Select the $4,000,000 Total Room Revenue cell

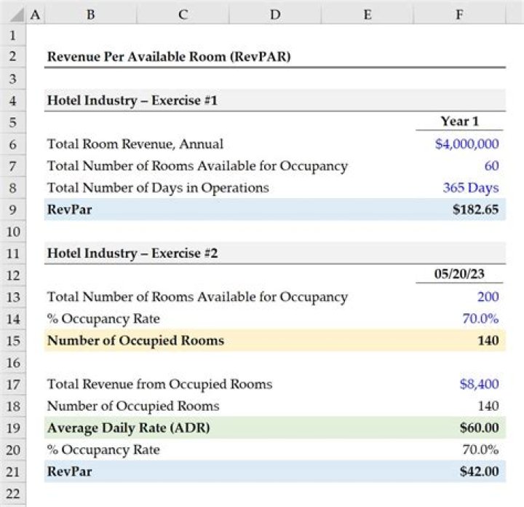click(x=467, y=144)
